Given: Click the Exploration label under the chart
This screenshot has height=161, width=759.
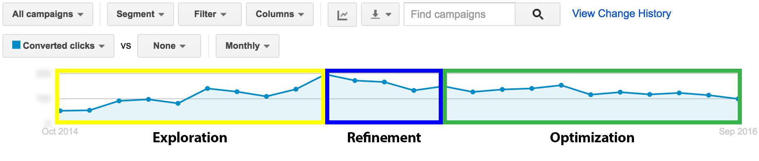Looking at the screenshot, I should (190, 137).
